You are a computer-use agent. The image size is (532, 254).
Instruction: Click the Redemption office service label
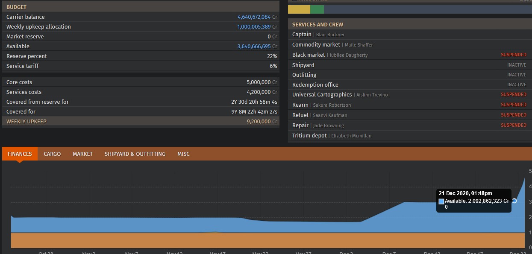click(315, 85)
